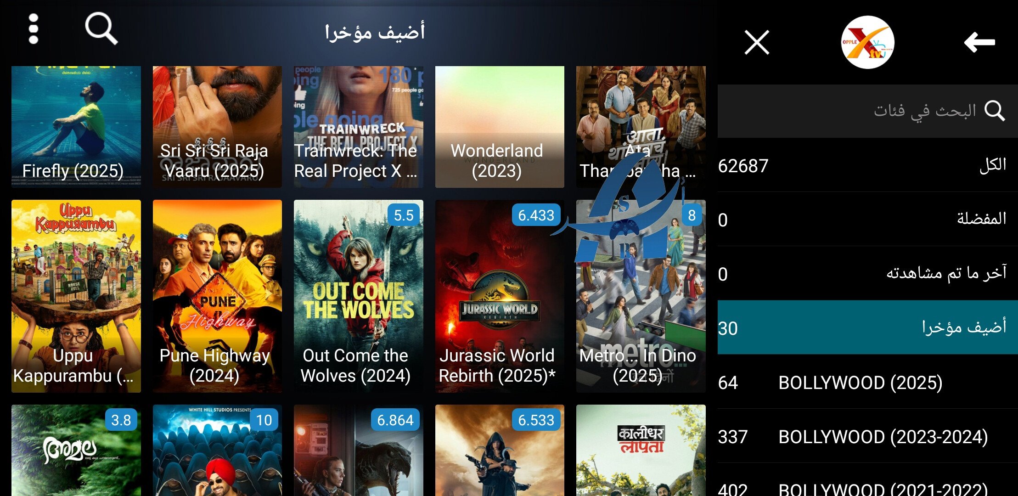Select the highlighted أضيف مؤخرا category
Screen dimensions: 1018x496
pyautogui.click(x=867, y=327)
